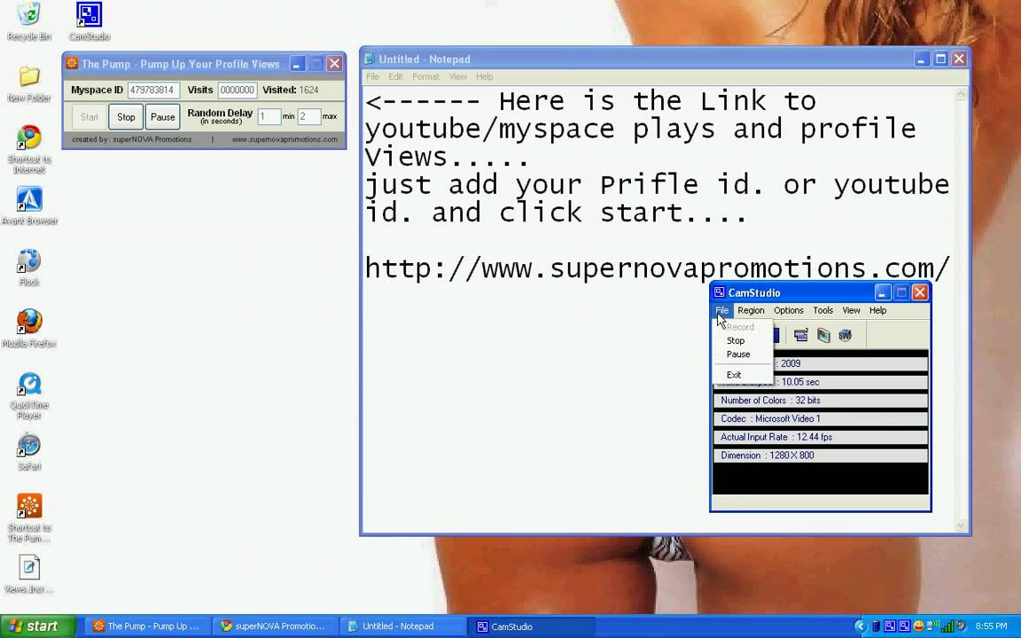Click the green signal bars tray icon
This screenshot has width=1021, height=638.
948,626
